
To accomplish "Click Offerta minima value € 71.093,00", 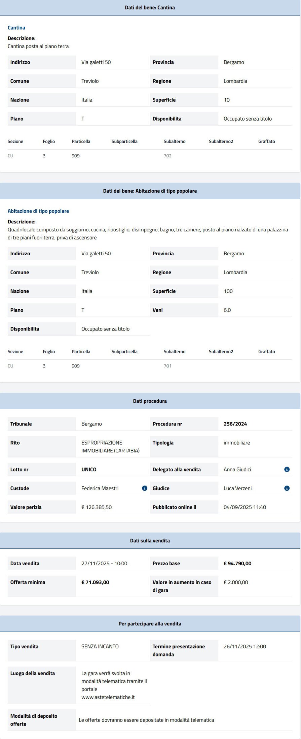I will [95, 582].
